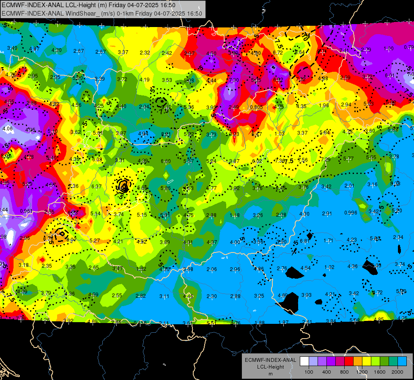This screenshot has height=380, width=414.
Task: Pick the lime green legend swatch
Action: (x=375, y=361)
